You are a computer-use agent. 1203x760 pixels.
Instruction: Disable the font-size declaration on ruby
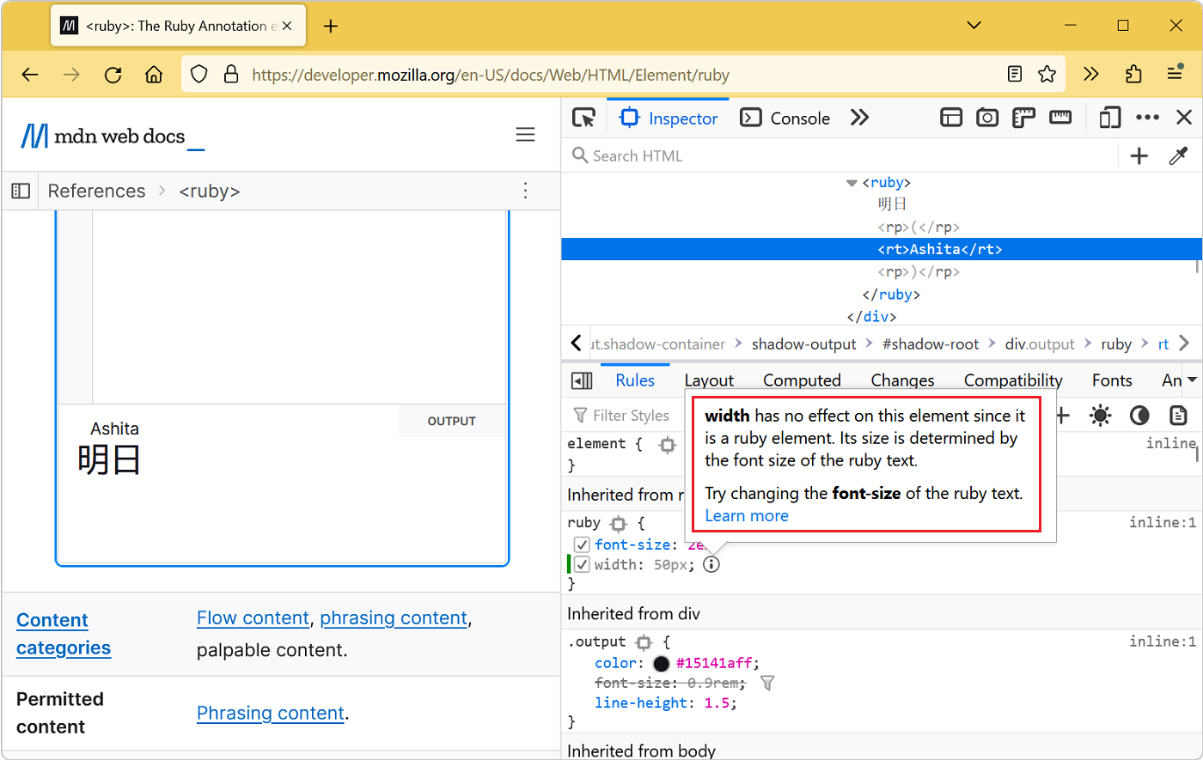(x=582, y=544)
